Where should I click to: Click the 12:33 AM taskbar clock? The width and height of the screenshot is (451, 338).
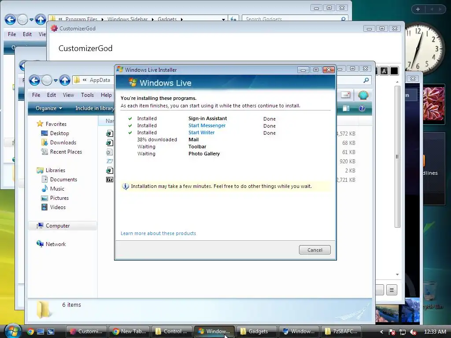pos(435,332)
